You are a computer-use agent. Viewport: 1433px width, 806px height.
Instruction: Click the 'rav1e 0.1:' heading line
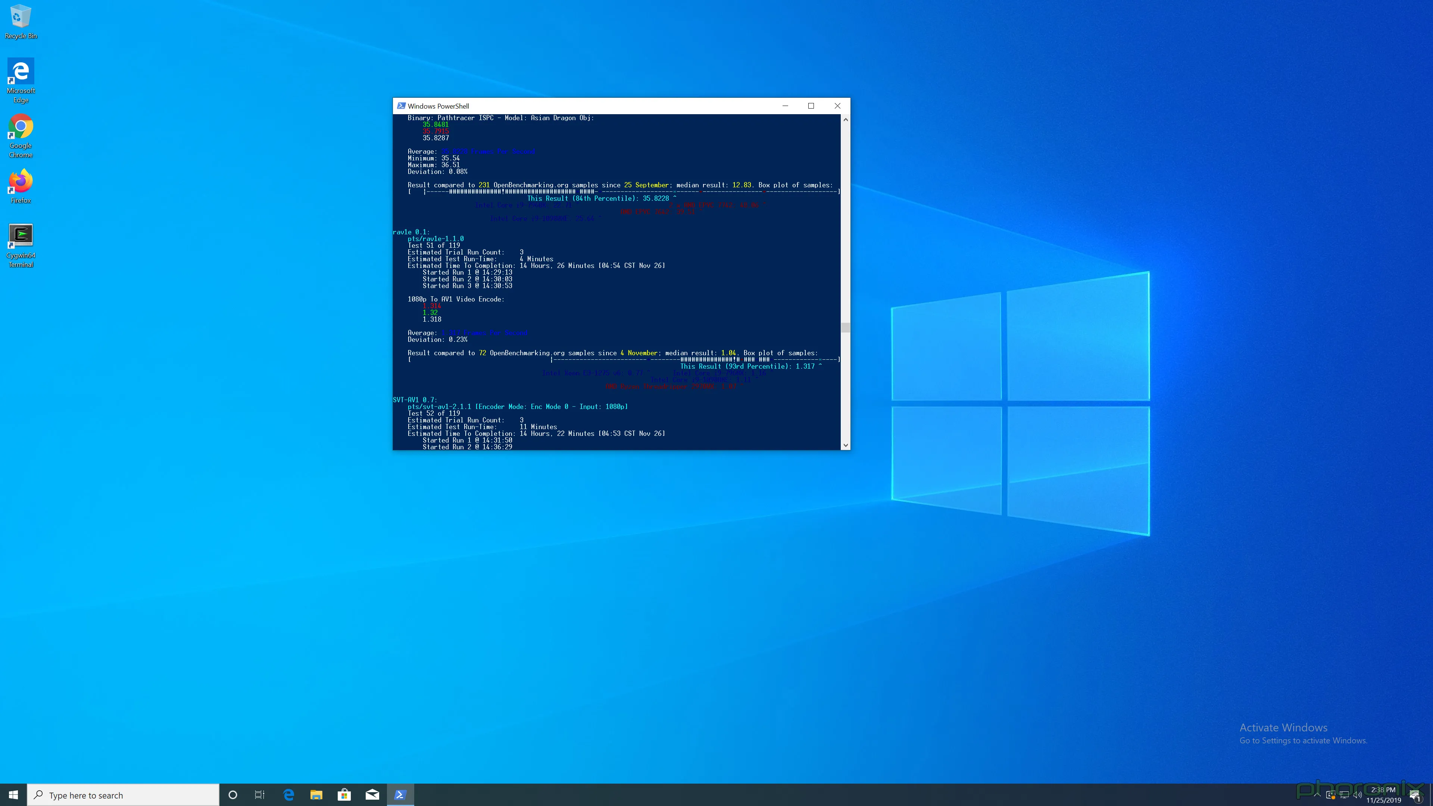(x=411, y=232)
